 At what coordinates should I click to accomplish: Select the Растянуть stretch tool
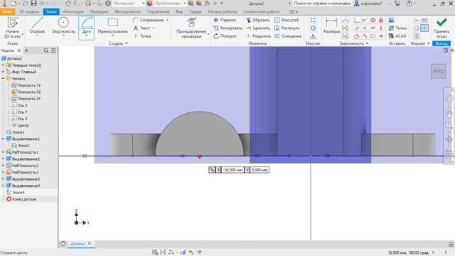pyautogui.click(x=287, y=28)
